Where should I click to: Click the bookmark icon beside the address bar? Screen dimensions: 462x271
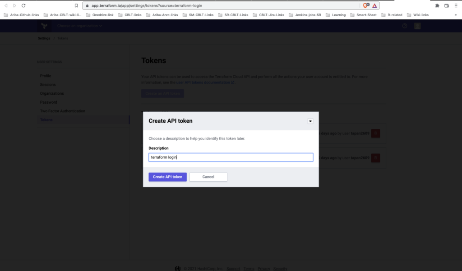pos(76,5)
